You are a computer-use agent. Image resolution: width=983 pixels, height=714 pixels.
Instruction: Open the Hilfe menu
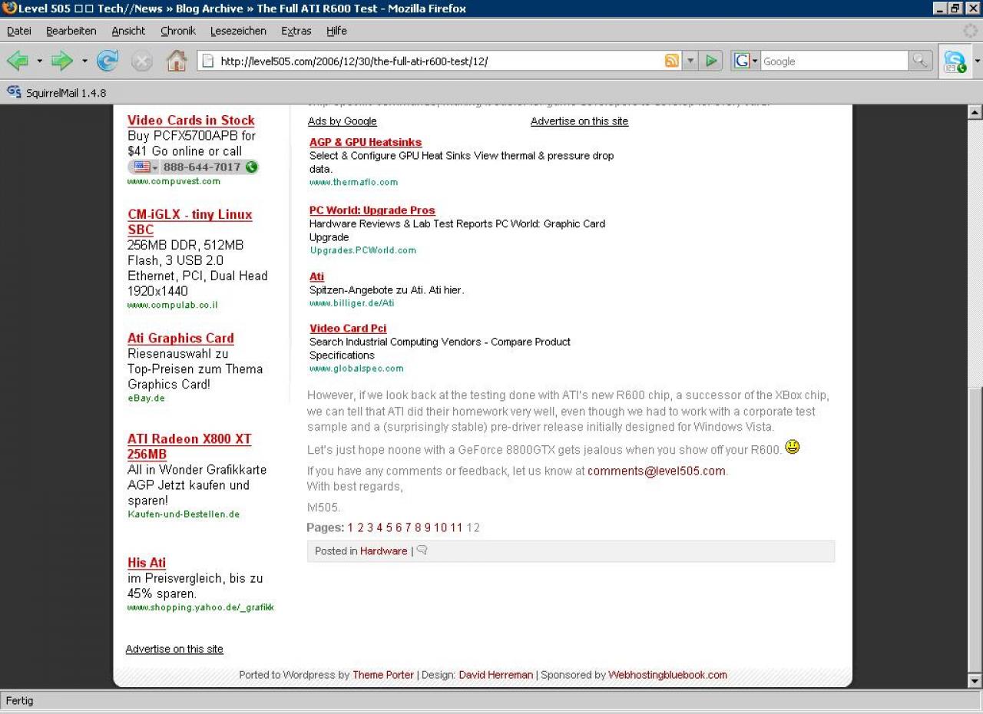(336, 31)
